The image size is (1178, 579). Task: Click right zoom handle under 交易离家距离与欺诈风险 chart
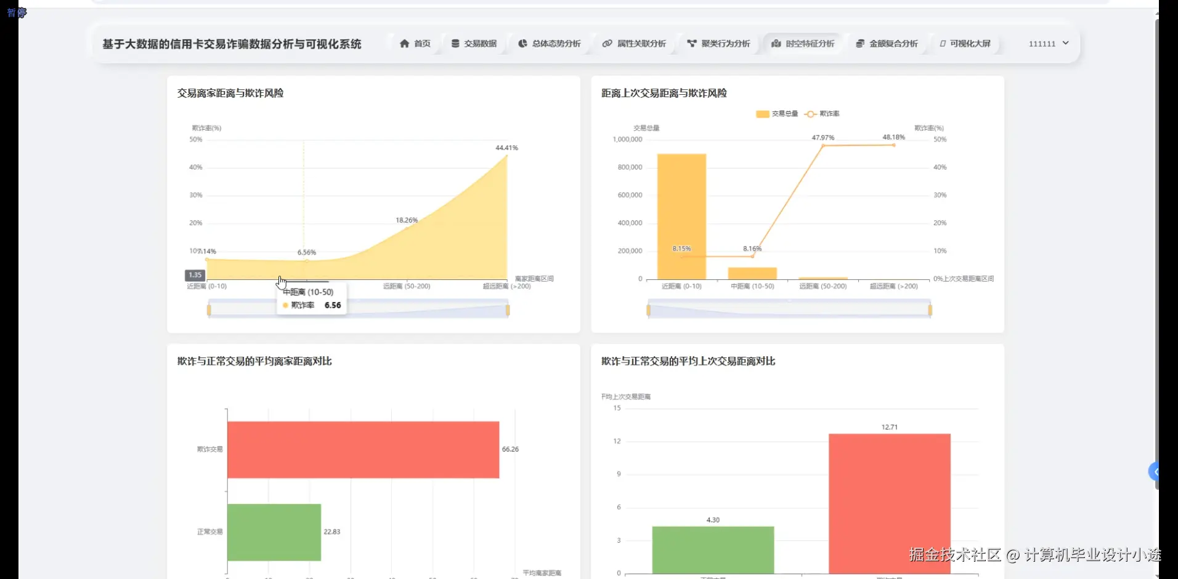pos(508,310)
